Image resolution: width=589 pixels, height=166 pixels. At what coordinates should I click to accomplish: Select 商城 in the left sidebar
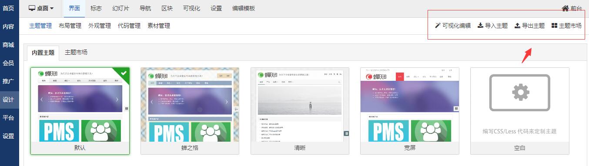9,45
